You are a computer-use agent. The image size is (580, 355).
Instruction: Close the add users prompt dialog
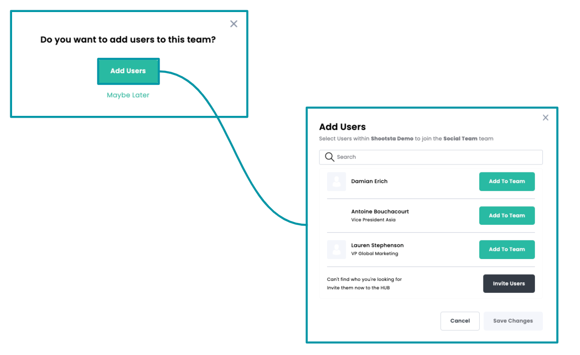click(234, 24)
